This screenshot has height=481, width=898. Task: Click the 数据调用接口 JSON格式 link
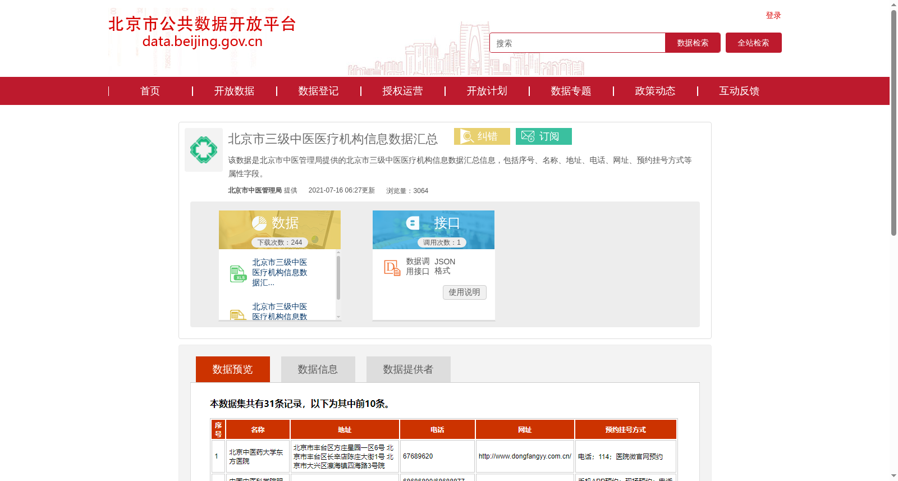431,267
